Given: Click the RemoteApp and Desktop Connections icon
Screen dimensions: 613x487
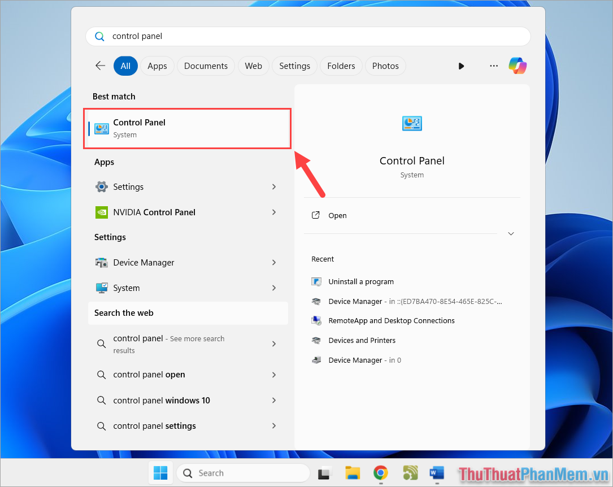Looking at the screenshot, I should coord(316,321).
